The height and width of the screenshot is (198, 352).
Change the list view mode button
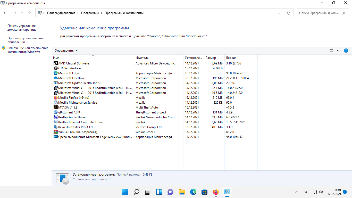tap(332, 51)
